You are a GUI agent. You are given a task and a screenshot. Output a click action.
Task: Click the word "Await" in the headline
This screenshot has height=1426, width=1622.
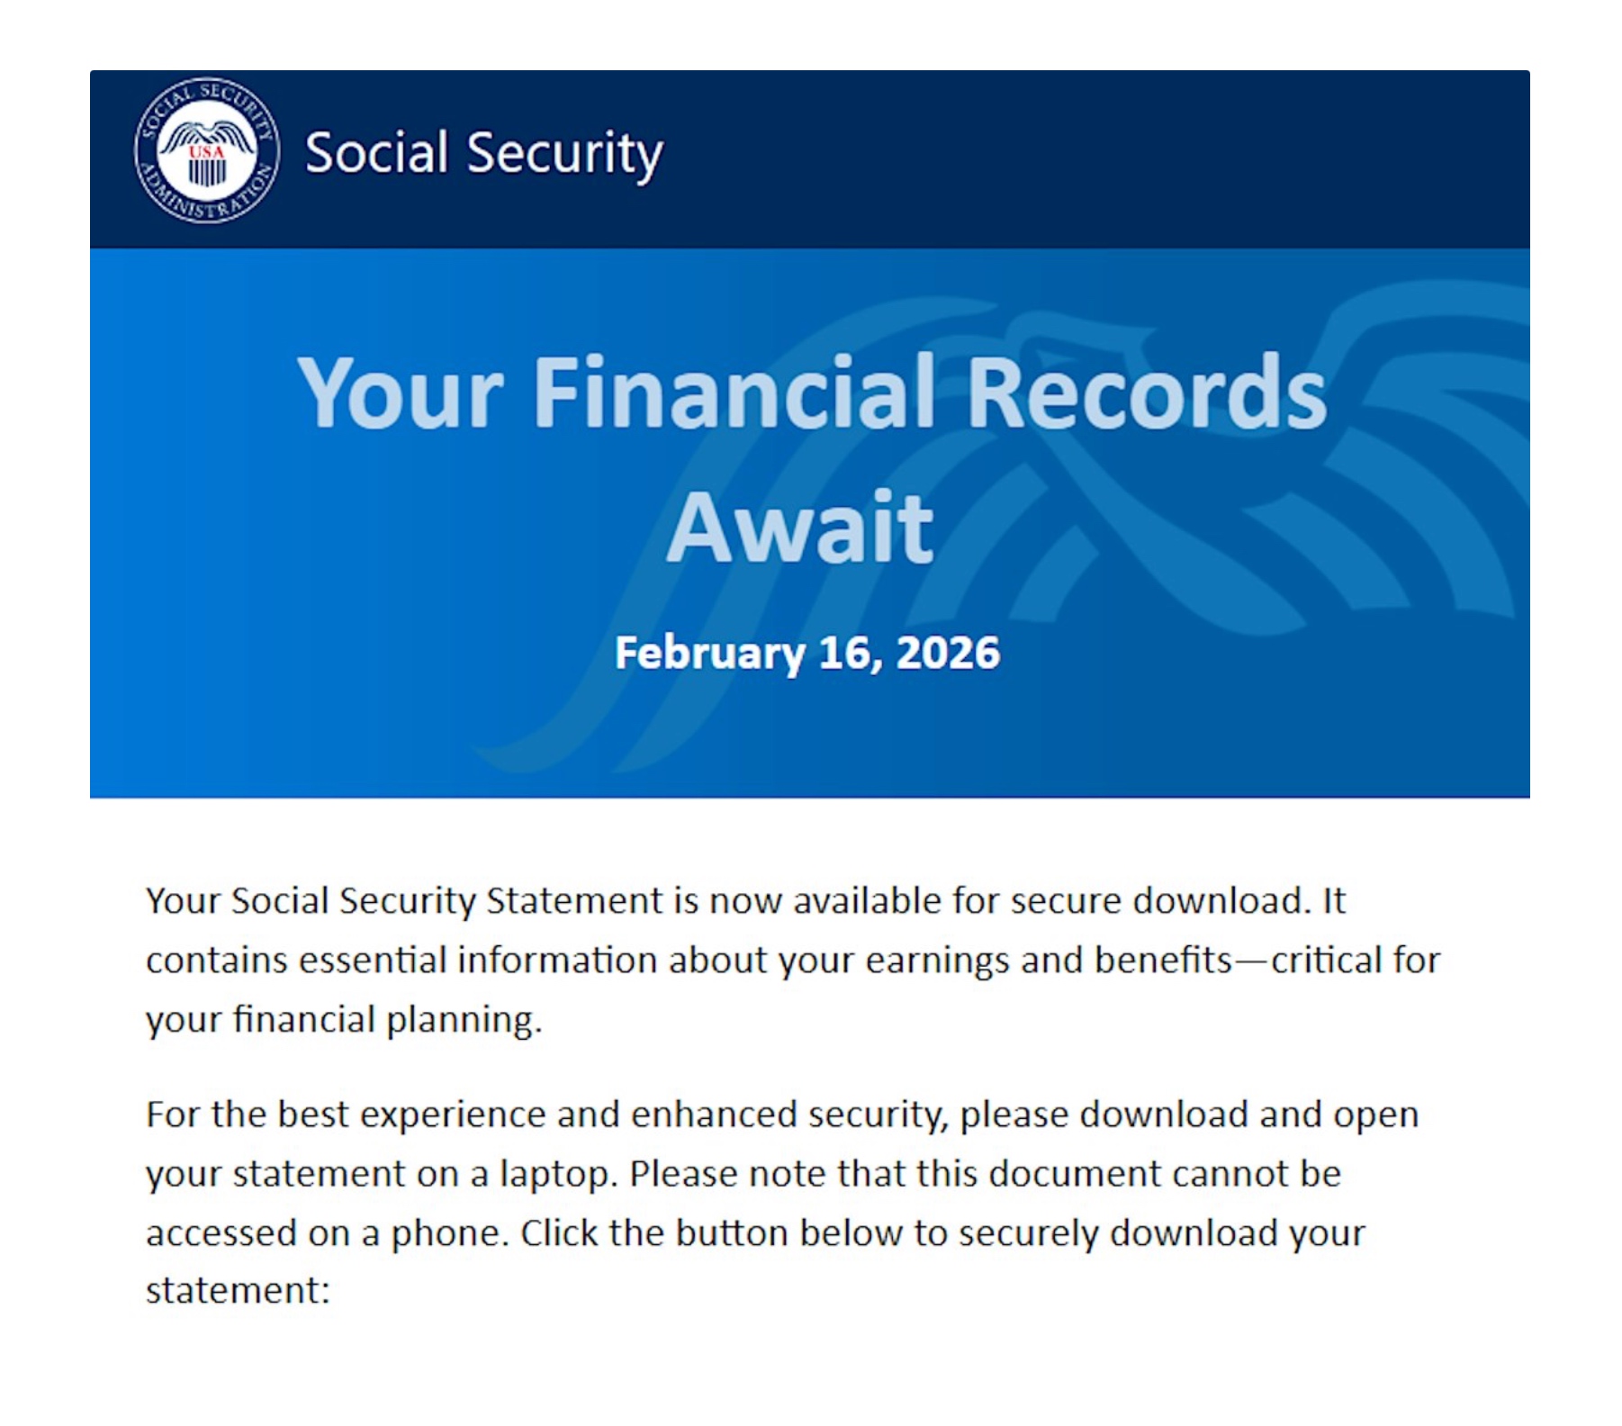799,528
